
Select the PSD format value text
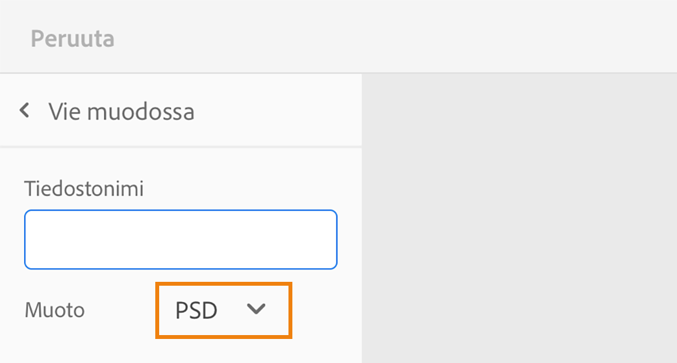point(196,310)
